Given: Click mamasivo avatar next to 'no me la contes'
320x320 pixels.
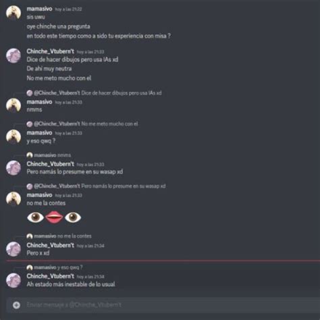Looking at the screenshot, I should pos(14,198).
